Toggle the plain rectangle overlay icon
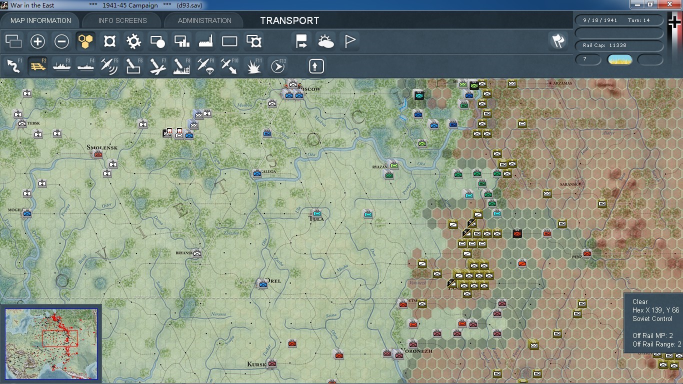 [x=229, y=41]
